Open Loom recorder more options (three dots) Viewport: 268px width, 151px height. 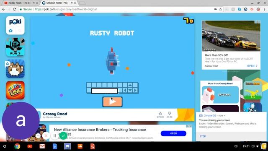[38, 136]
